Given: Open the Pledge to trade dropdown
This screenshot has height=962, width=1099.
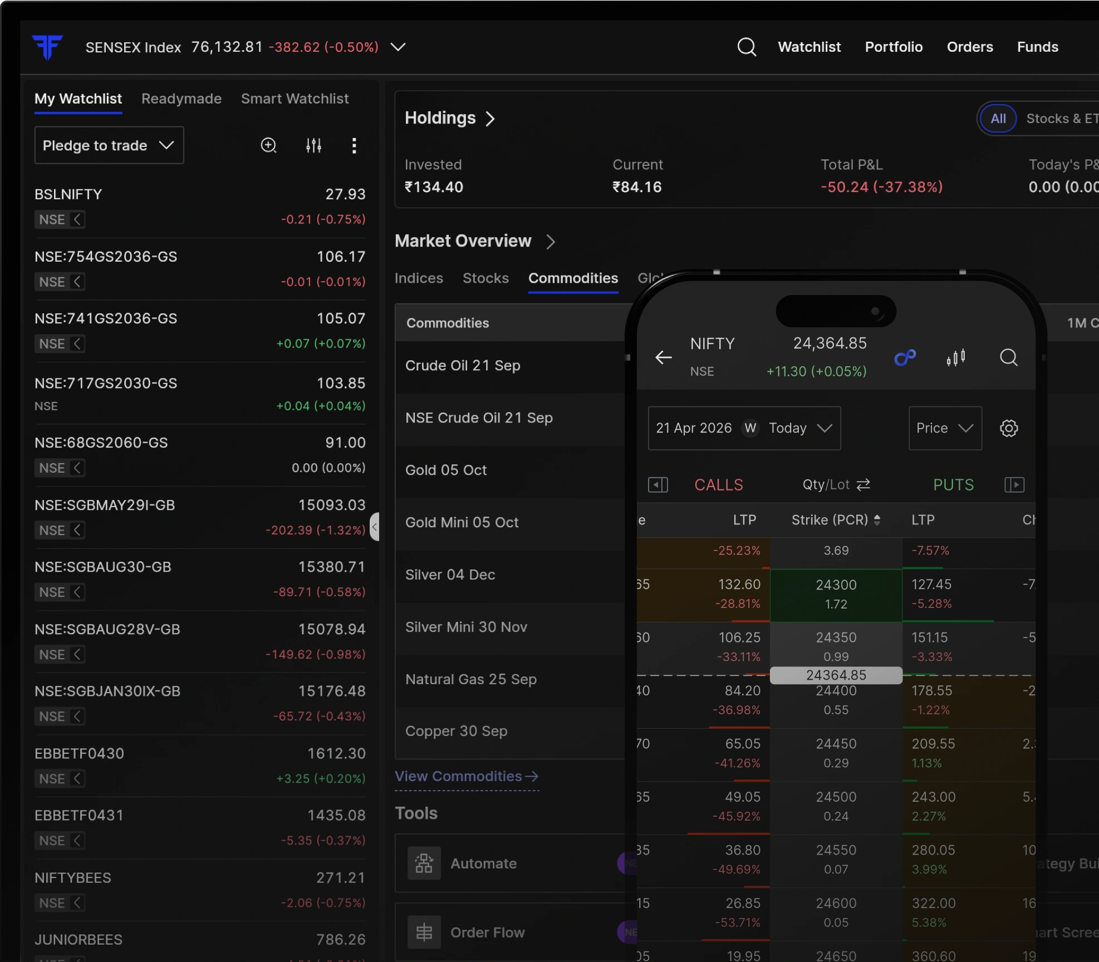Looking at the screenshot, I should [109, 145].
